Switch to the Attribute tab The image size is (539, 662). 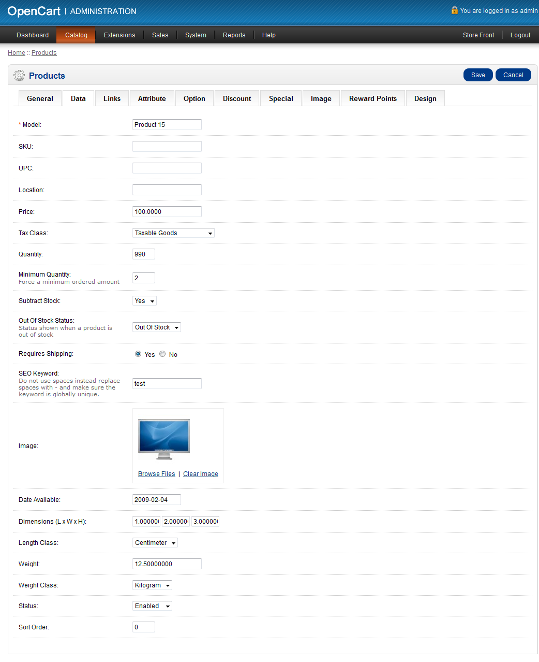click(152, 98)
